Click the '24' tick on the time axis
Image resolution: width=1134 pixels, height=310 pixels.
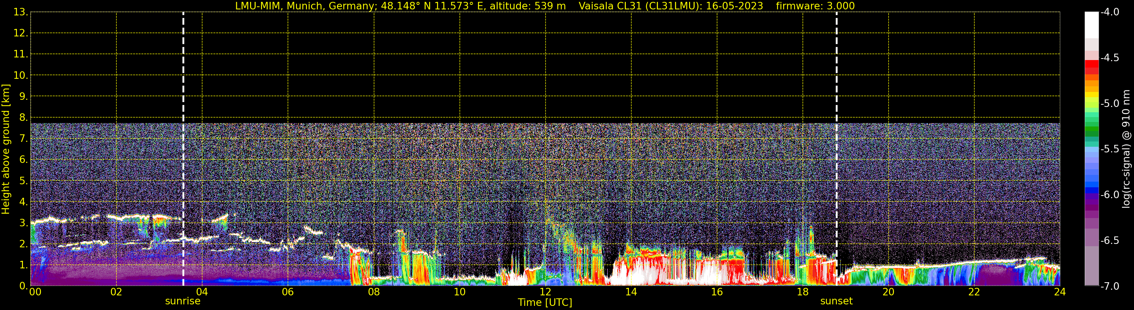tap(1060, 292)
